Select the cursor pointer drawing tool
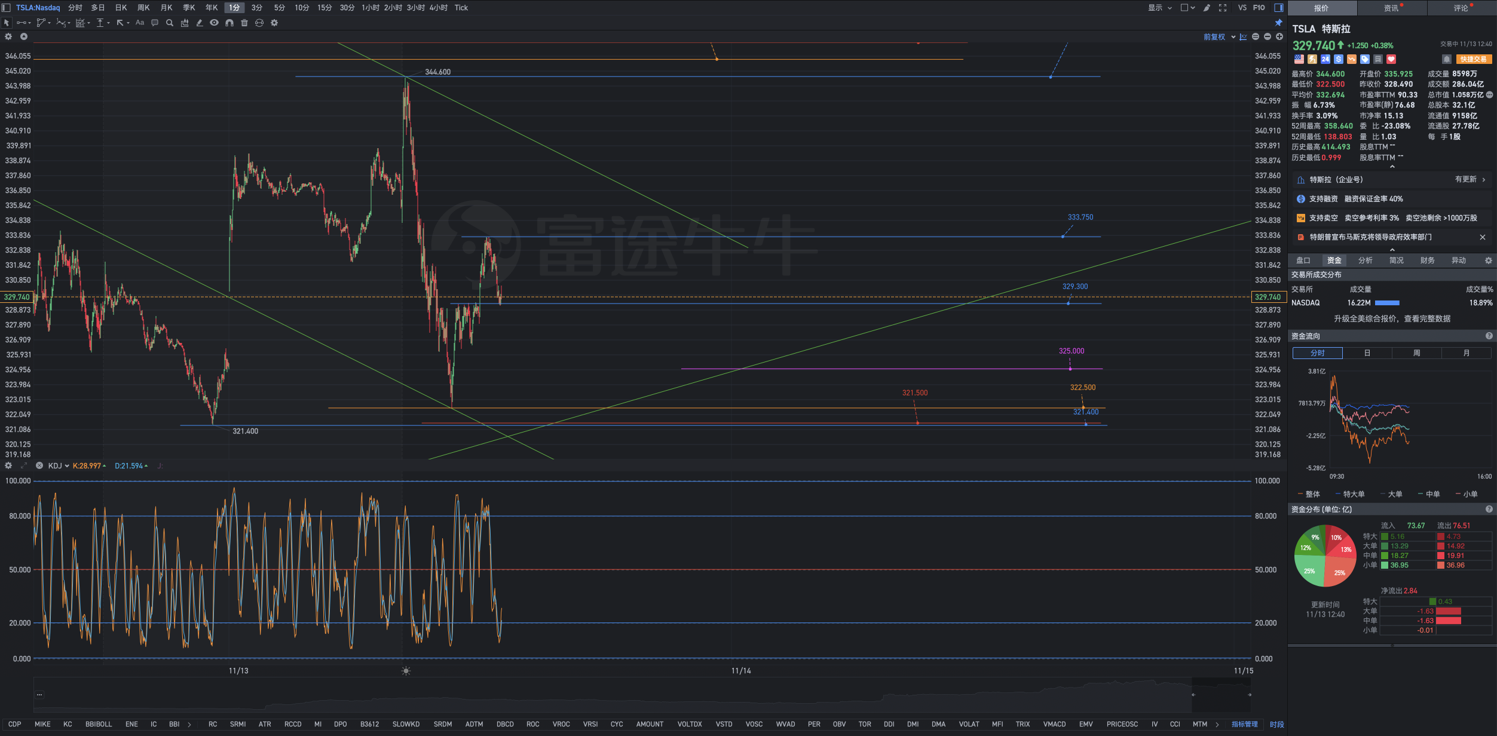 tap(7, 23)
